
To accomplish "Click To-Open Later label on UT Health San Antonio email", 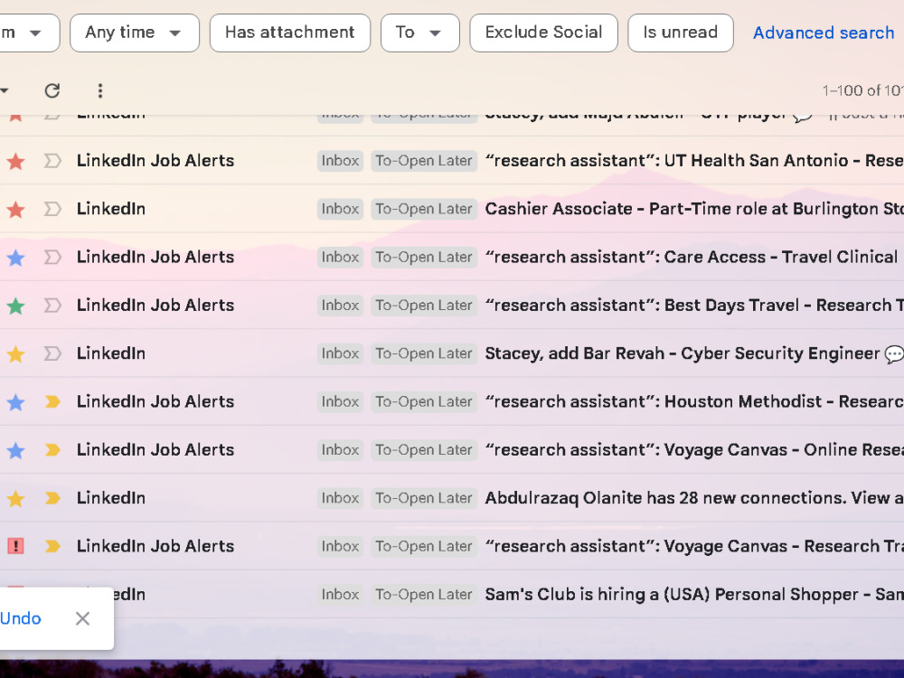I will click(424, 161).
